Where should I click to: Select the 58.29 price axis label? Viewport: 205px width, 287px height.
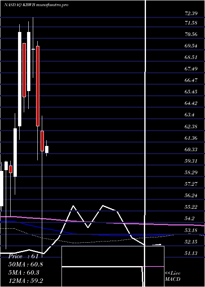tap(191, 173)
